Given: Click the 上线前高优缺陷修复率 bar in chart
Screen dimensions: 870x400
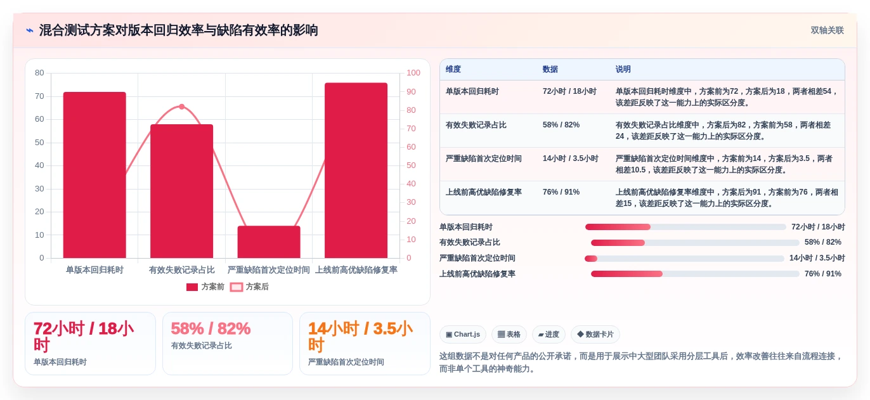Looking at the screenshot, I should point(356,171).
